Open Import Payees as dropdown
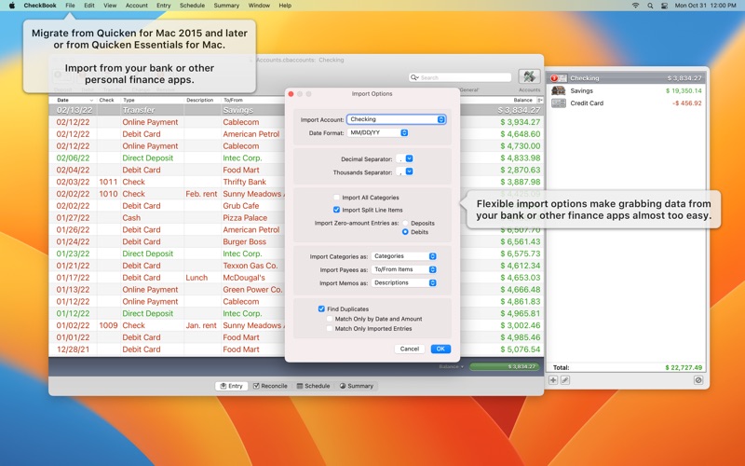Image resolution: width=745 pixels, height=466 pixels. click(404, 269)
